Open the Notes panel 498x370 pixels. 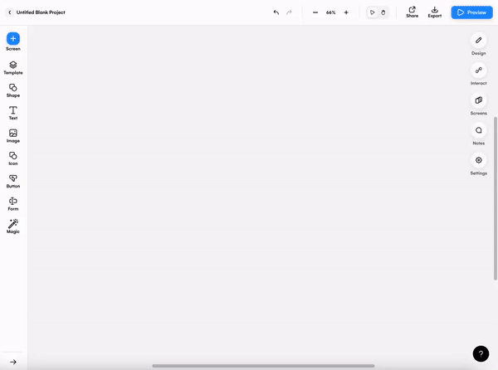point(479,130)
